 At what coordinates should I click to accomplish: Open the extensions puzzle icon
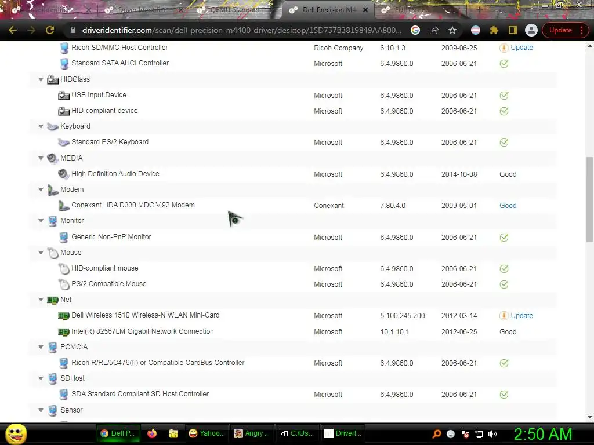494,30
